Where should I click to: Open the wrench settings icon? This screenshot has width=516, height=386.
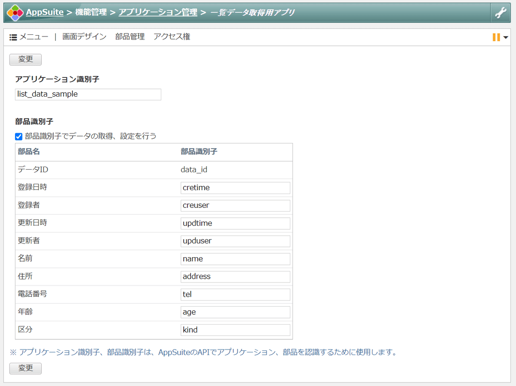pyautogui.click(x=501, y=12)
